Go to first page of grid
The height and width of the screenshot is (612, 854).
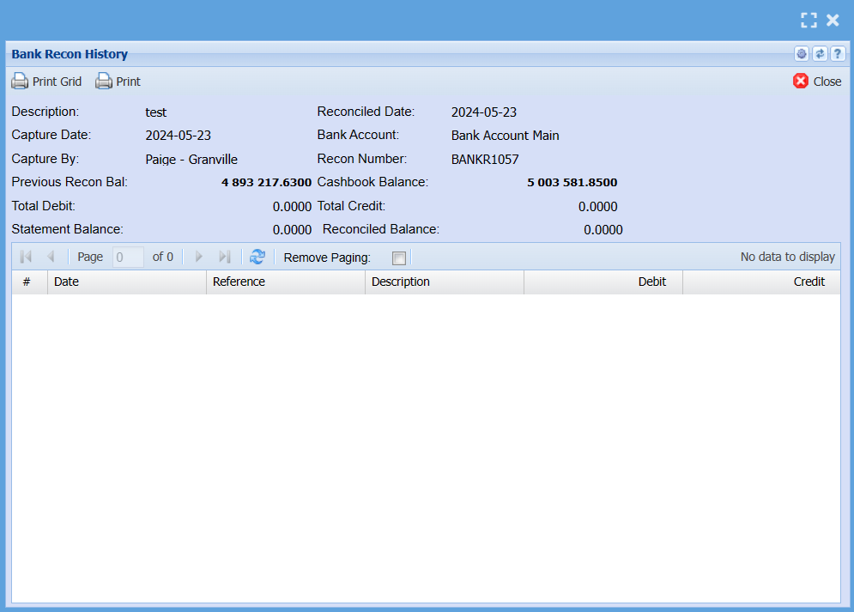click(26, 257)
